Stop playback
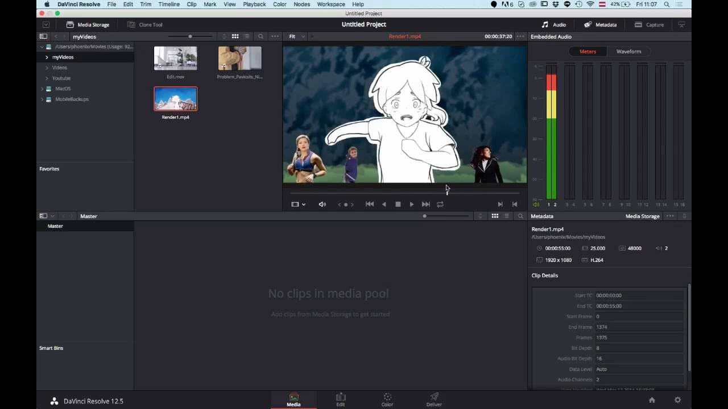Image resolution: width=728 pixels, height=409 pixels. coord(398,204)
